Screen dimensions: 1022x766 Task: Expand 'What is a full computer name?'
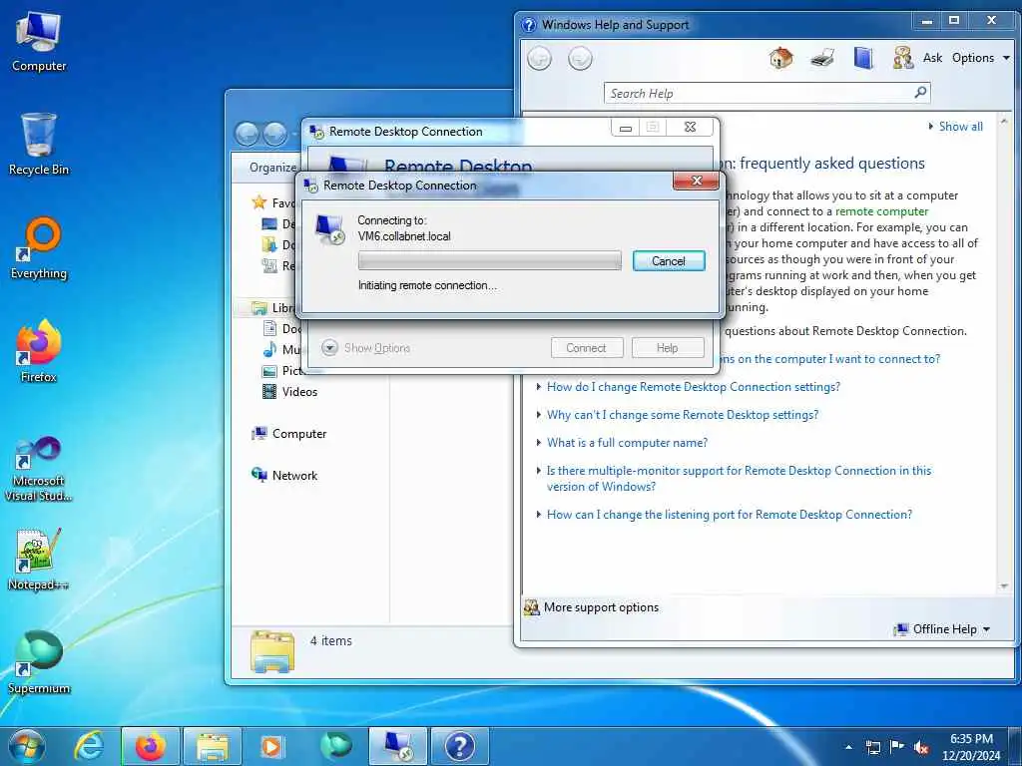[627, 443]
